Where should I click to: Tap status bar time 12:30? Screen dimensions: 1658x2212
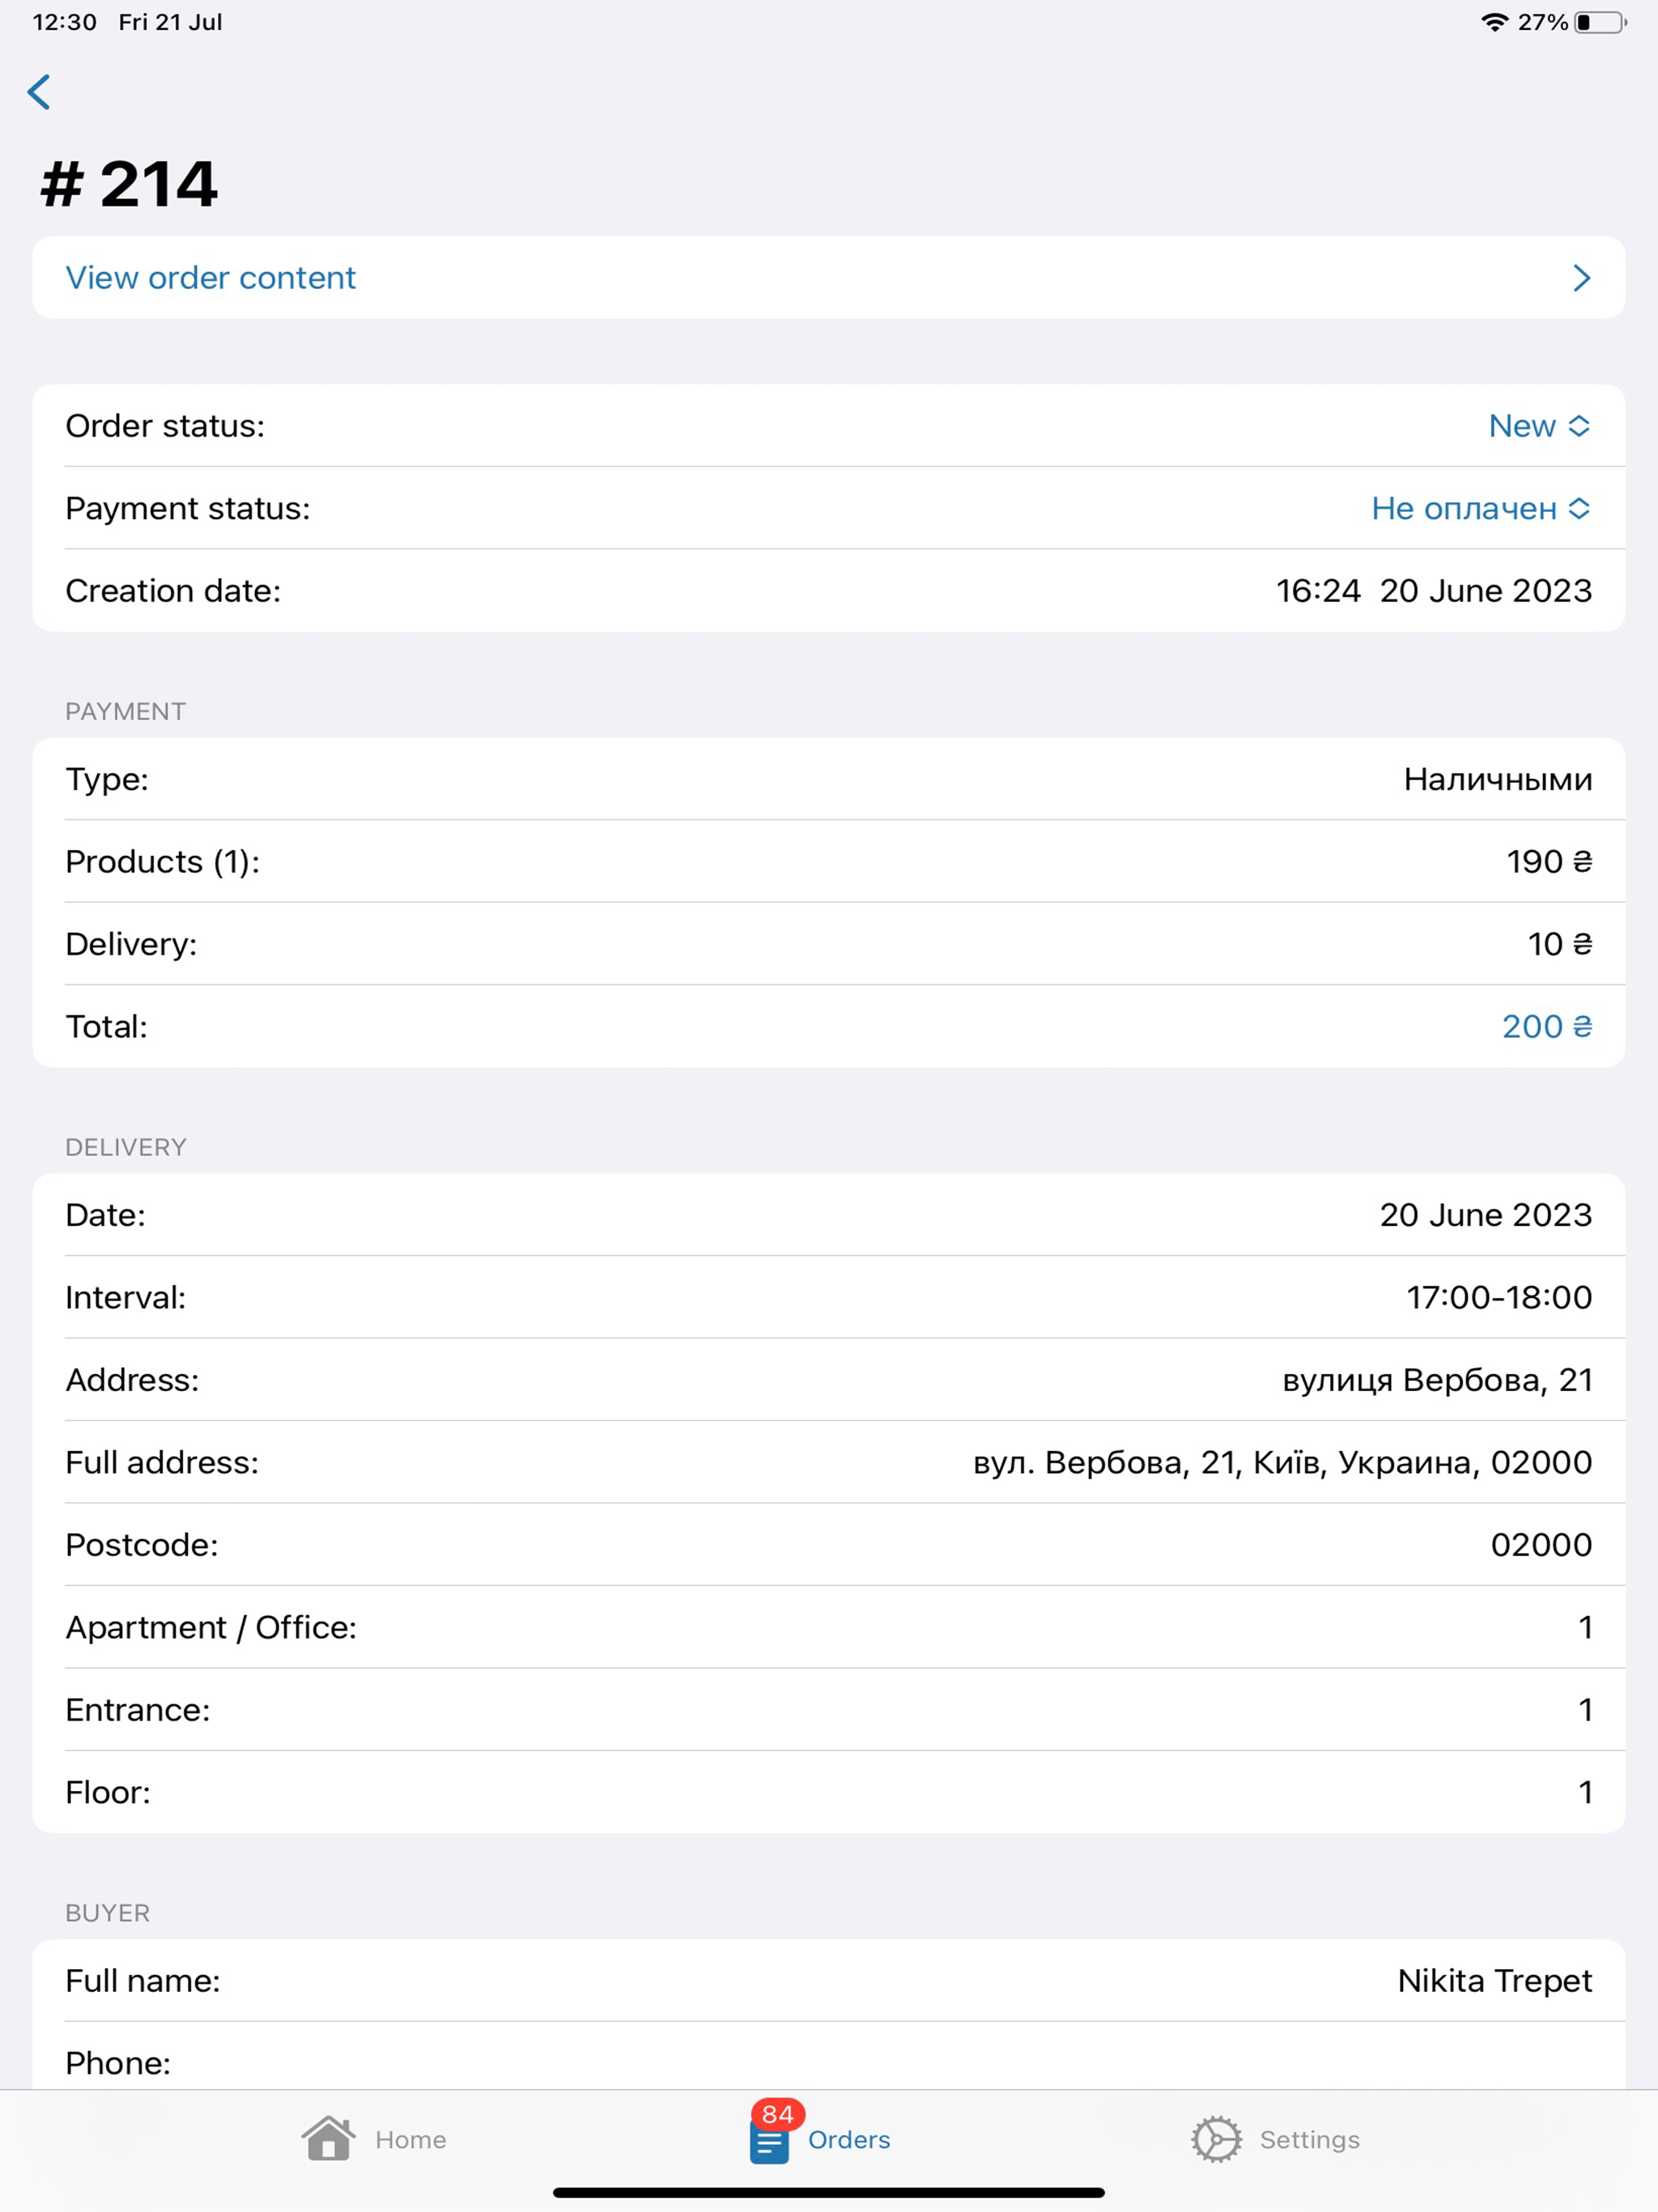(x=65, y=22)
